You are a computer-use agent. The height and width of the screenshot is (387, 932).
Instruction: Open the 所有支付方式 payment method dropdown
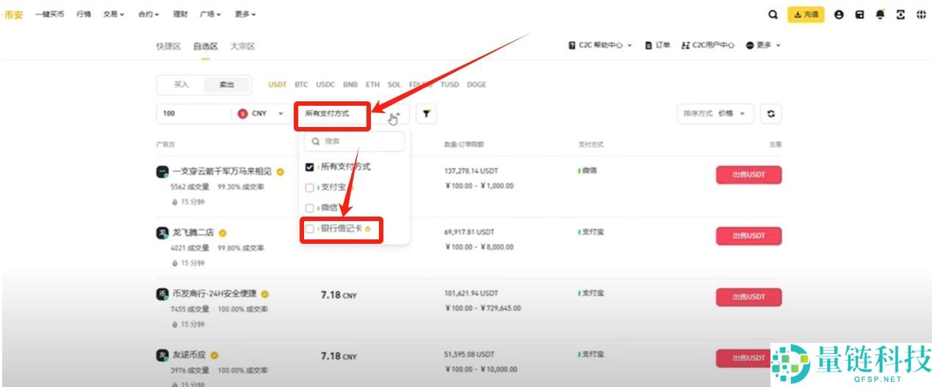[353, 114]
